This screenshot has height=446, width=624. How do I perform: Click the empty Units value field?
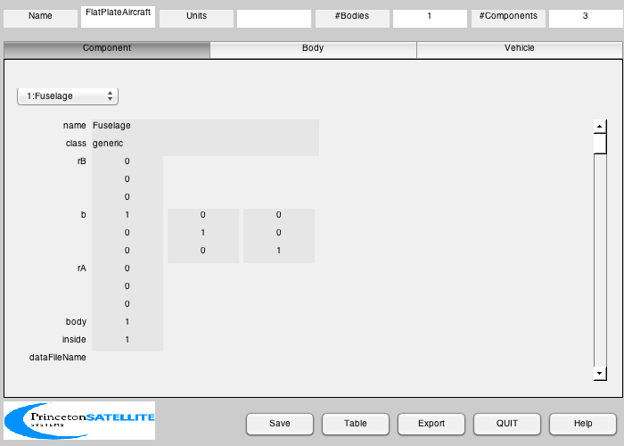point(275,19)
